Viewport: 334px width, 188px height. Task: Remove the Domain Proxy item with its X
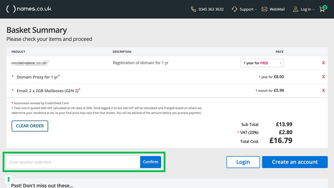pyautogui.click(x=324, y=77)
